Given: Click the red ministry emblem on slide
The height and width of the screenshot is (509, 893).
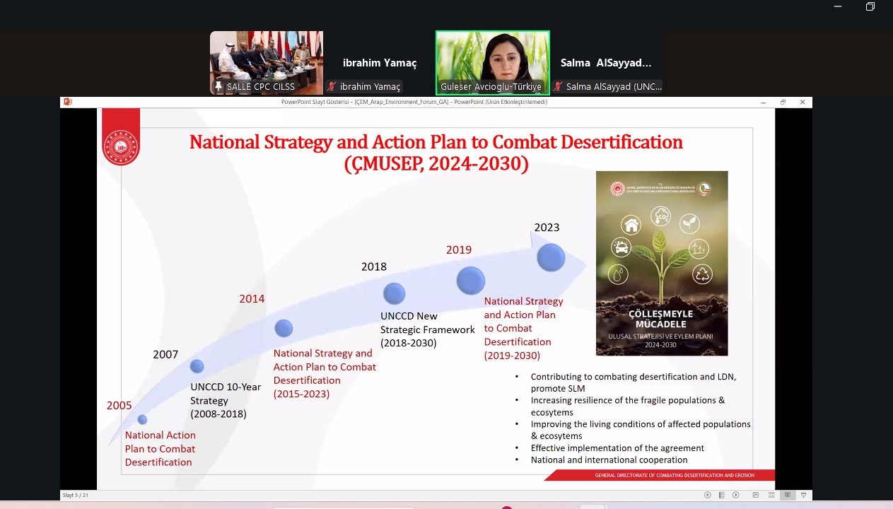Looking at the screenshot, I should pyautogui.click(x=121, y=146).
